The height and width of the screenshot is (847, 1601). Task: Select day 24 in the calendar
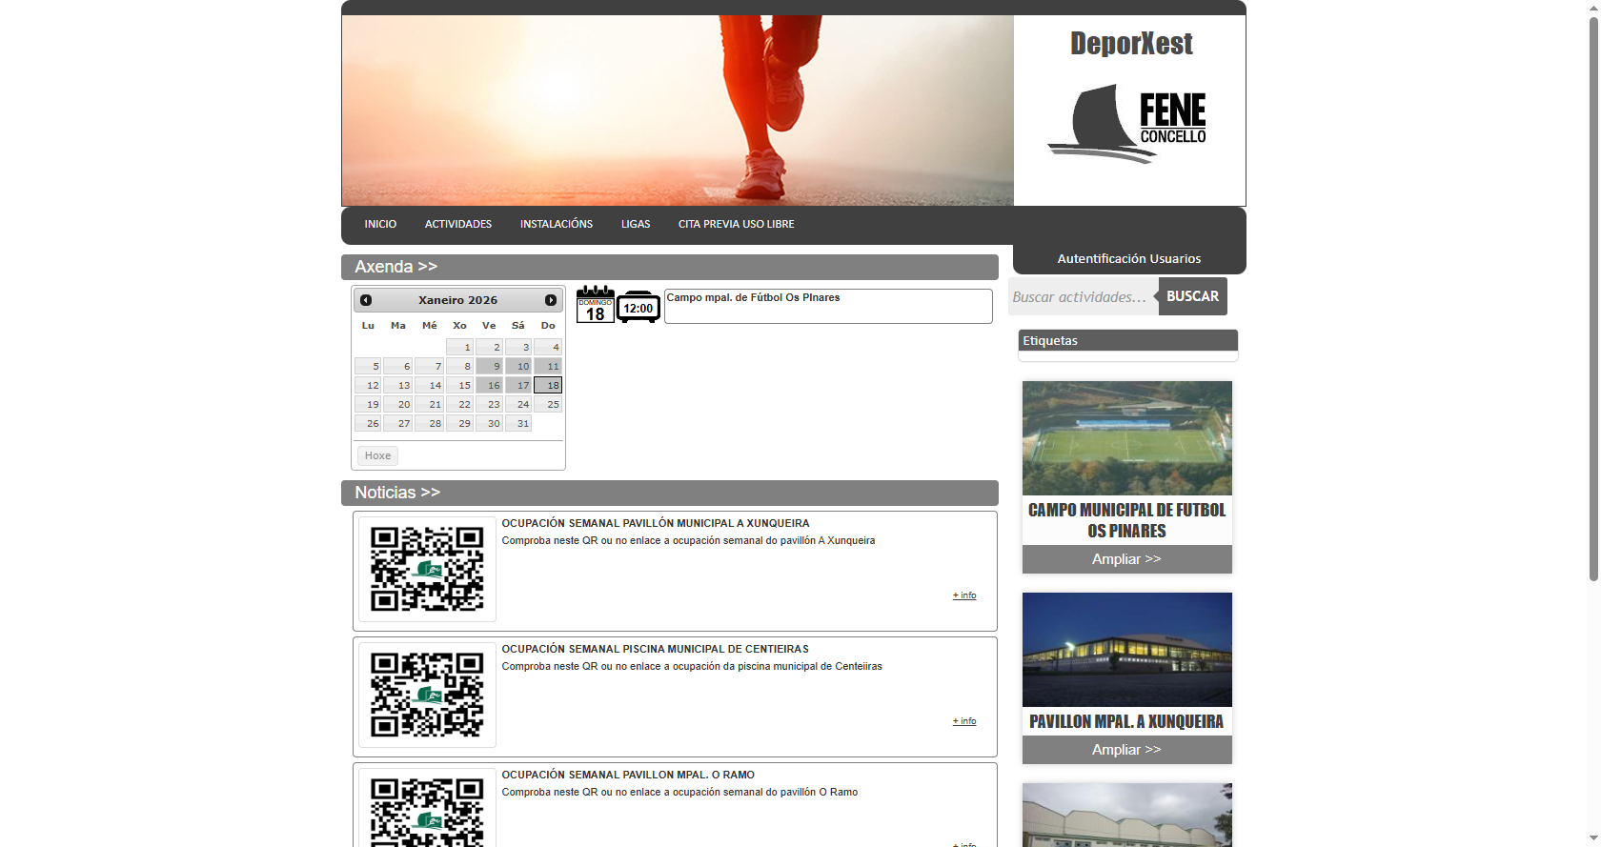[x=518, y=405]
